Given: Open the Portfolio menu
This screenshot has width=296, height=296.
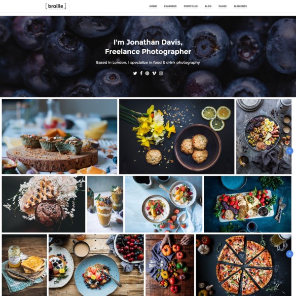Looking at the screenshot, I should click(x=190, y=6).
